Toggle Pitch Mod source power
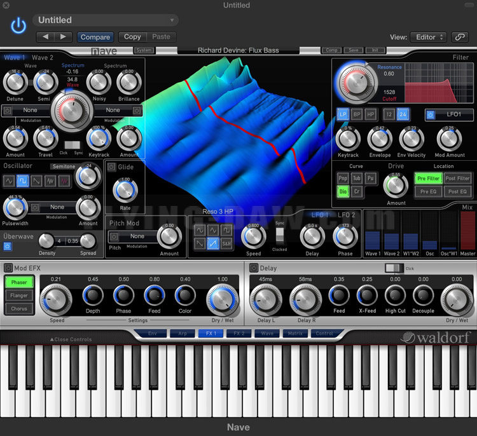This screenshot has width=477, height=436. coord(114,236)
